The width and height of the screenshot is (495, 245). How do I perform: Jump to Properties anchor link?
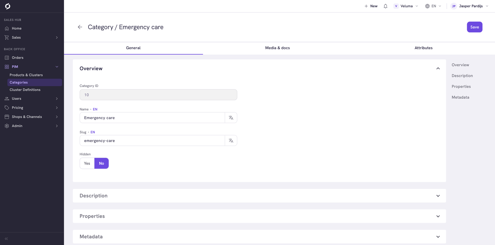coord(461,86)
